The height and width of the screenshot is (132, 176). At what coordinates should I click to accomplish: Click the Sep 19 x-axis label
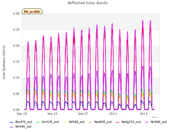point(22,114)
